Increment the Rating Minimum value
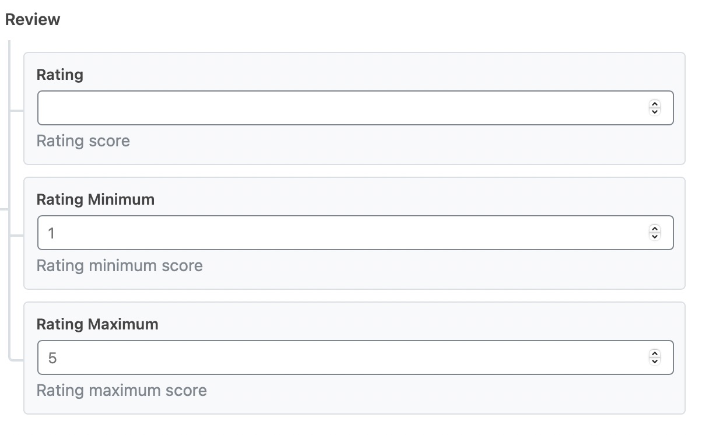The image size is (702, 435). (x=654, y=229)
